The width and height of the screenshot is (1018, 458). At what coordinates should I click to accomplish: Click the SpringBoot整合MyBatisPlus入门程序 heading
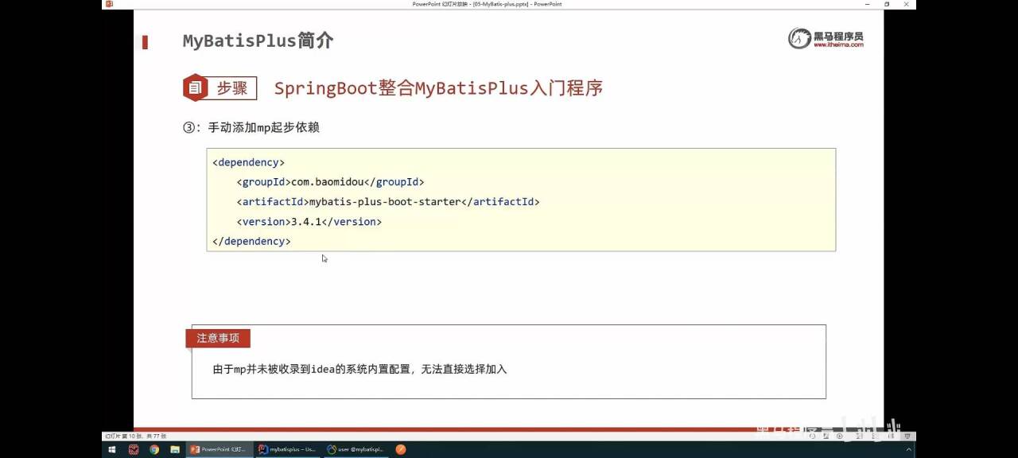coord(438,88)
